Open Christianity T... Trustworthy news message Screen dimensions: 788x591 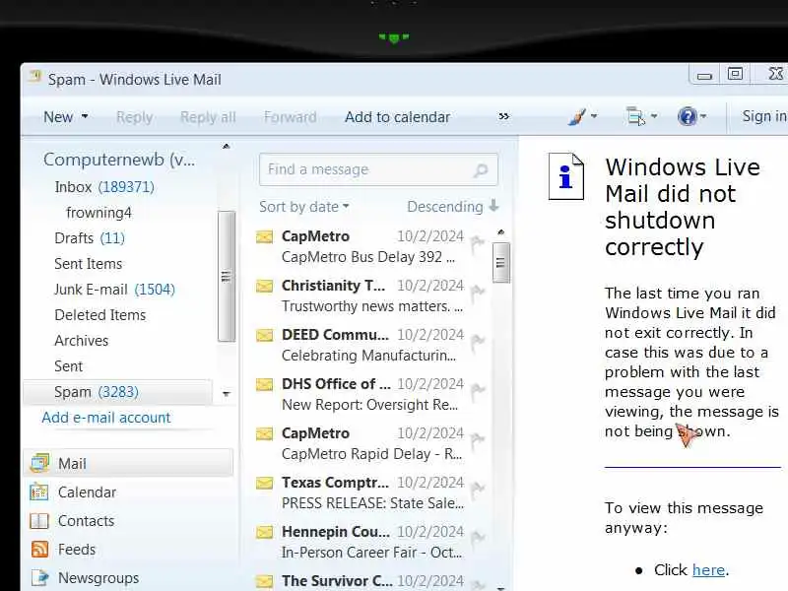pyautogui.click(x=372, y=296)
